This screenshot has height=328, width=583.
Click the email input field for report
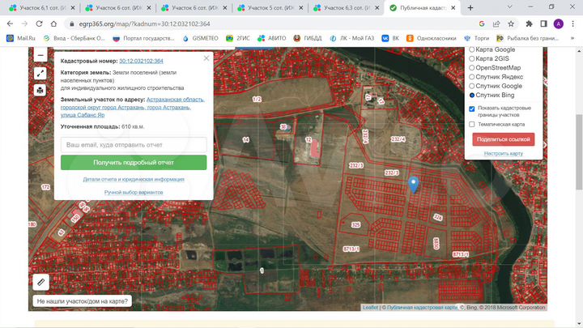tap(134, 144)
